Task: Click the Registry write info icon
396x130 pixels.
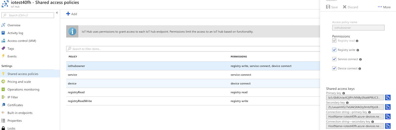Action: pyautogui.click(x=358, y=50)
